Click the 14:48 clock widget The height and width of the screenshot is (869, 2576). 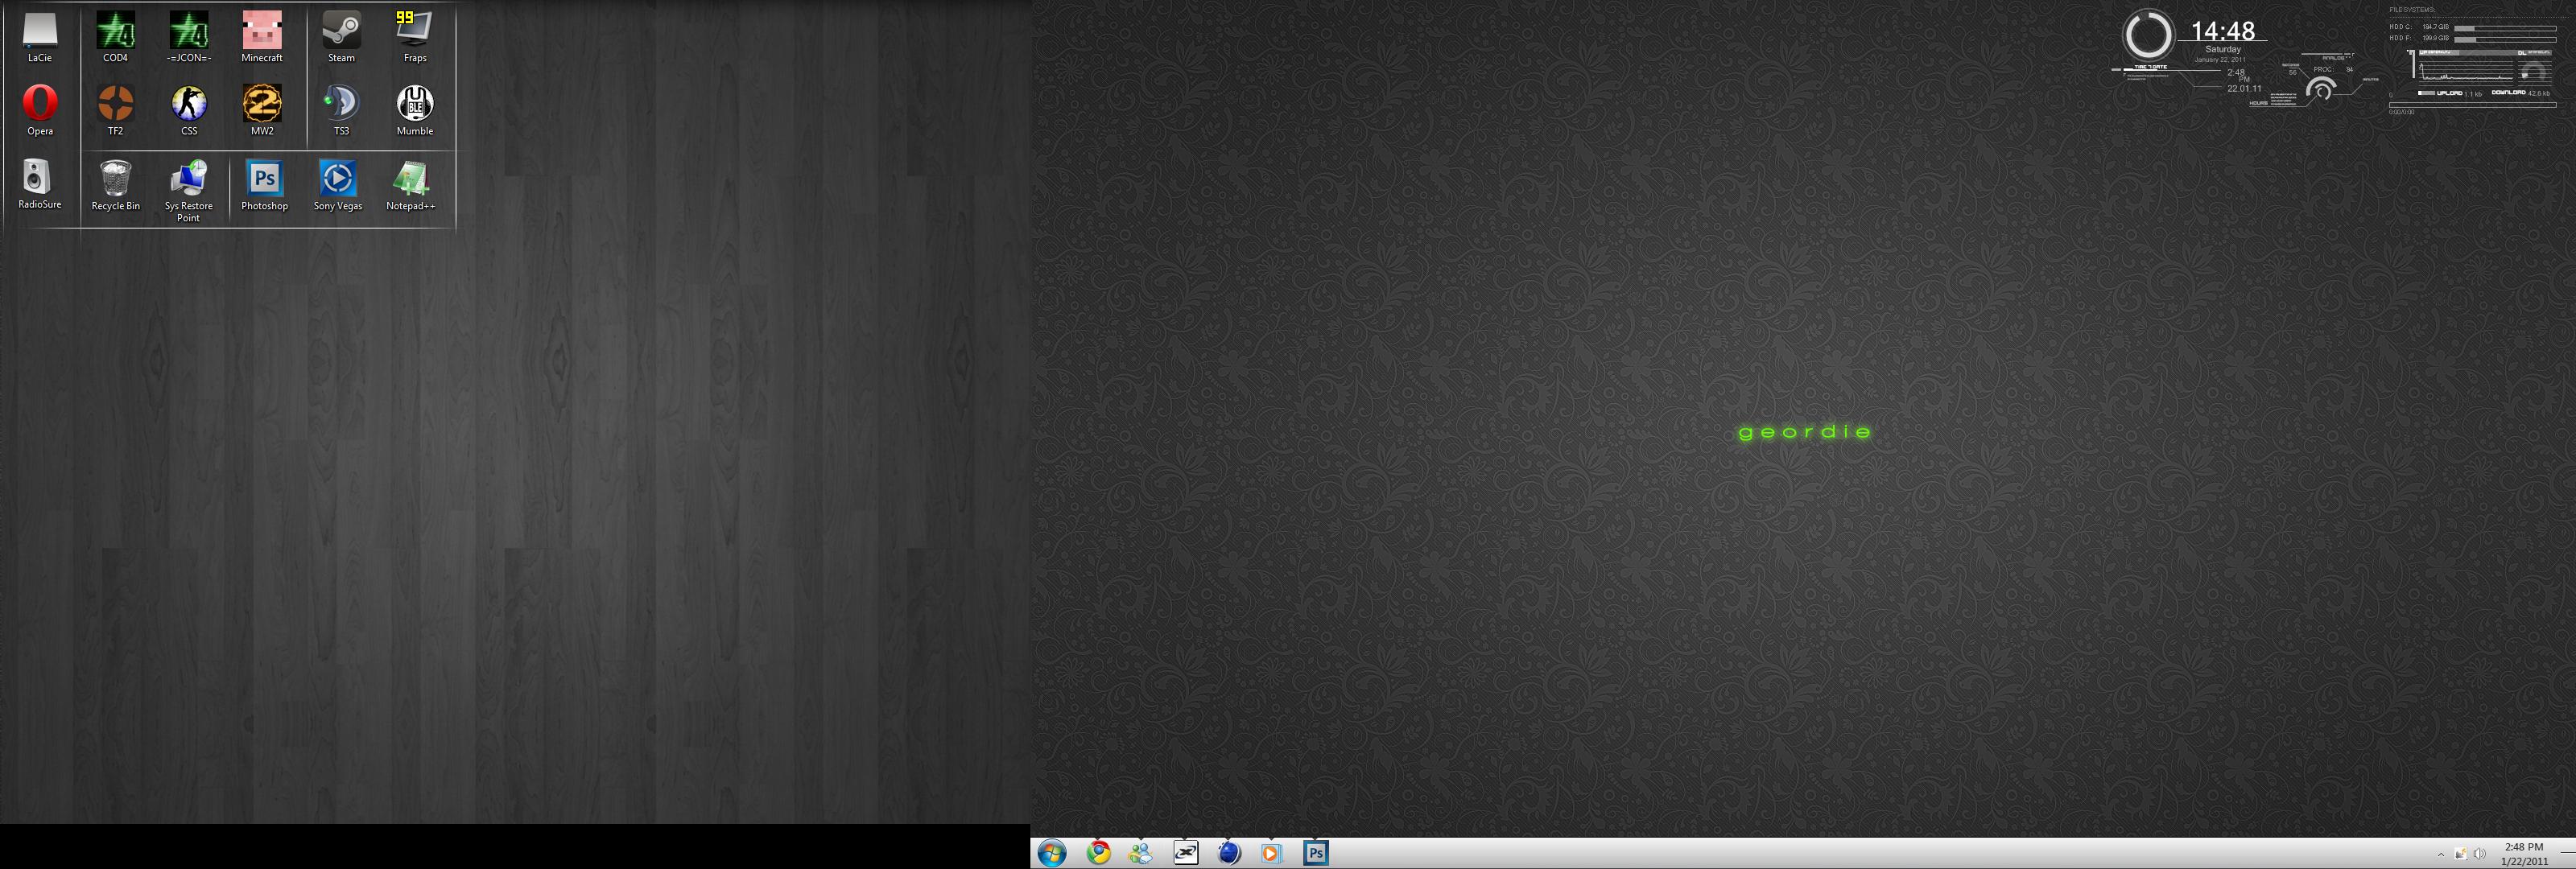click(x=2224, y=31)
